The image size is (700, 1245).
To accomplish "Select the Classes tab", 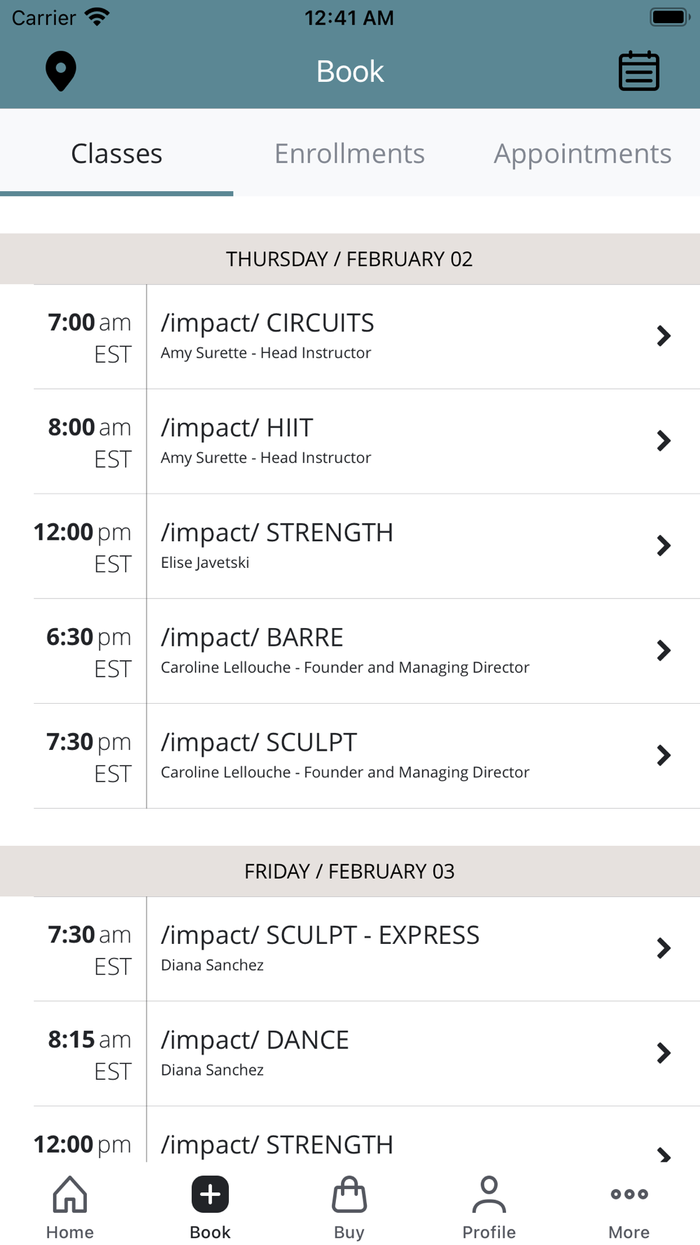I will [x=117, y=153].
